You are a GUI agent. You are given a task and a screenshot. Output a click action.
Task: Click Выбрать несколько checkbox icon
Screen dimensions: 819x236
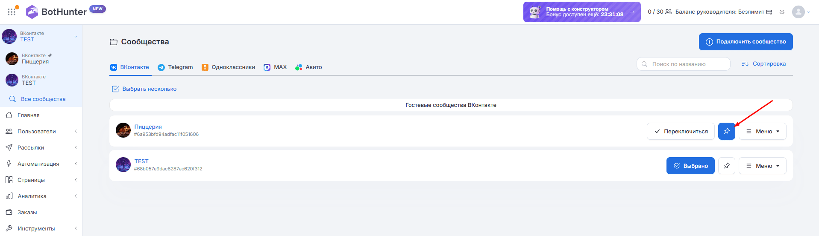tap(115, 89)
